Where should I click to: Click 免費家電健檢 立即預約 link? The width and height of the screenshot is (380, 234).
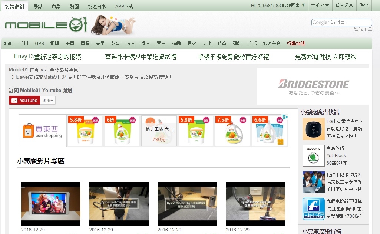point(326,57)
